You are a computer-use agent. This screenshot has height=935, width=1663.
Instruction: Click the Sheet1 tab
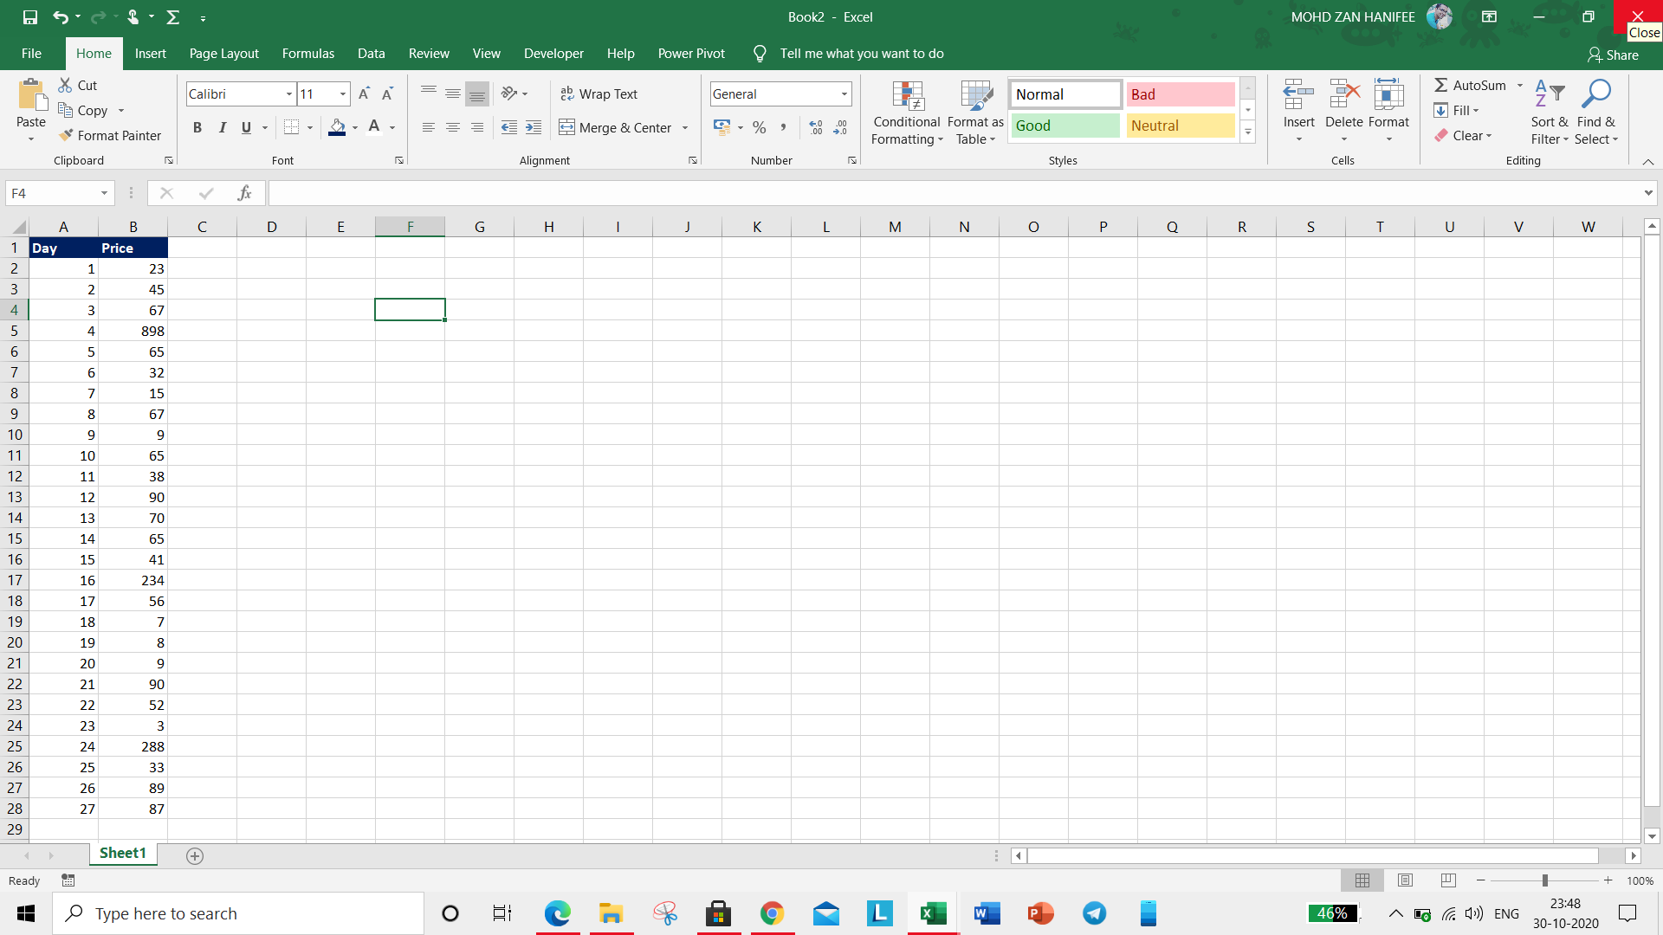[x=122, y=854]
